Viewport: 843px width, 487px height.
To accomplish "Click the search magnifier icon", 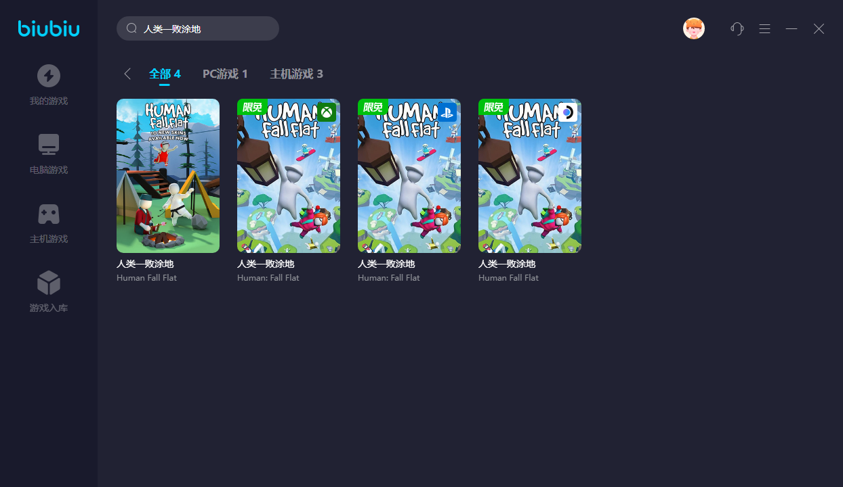I will click(x=131, y=28).
